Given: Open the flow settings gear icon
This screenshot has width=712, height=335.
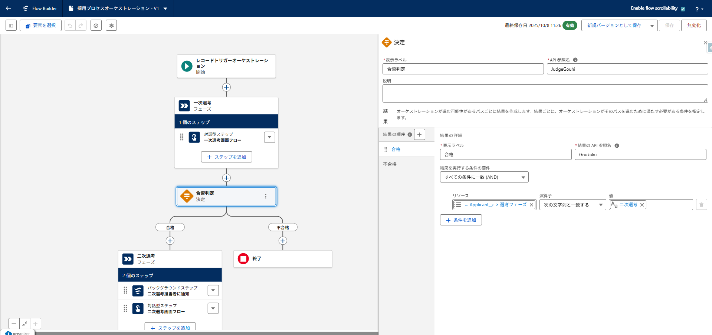Looking at the screenshot, I should point(111,26).
